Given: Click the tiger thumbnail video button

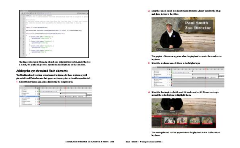Looking at the screenshot, I should point(195,121).
